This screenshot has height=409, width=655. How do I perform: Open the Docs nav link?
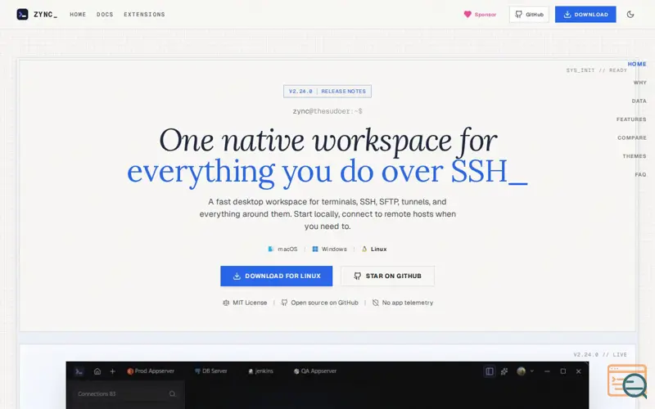105,14
